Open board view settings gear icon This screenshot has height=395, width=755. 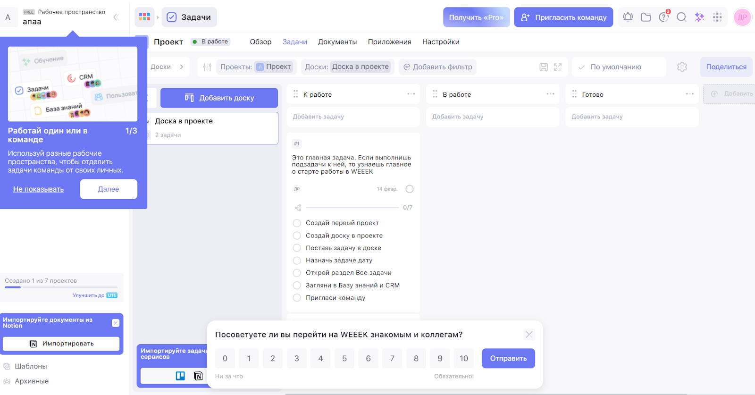682,67
